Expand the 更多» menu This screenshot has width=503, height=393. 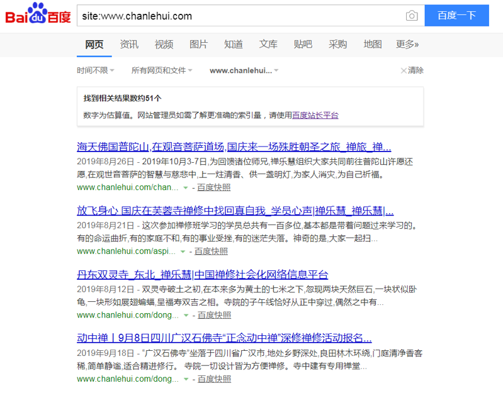[x=407, y=44]
